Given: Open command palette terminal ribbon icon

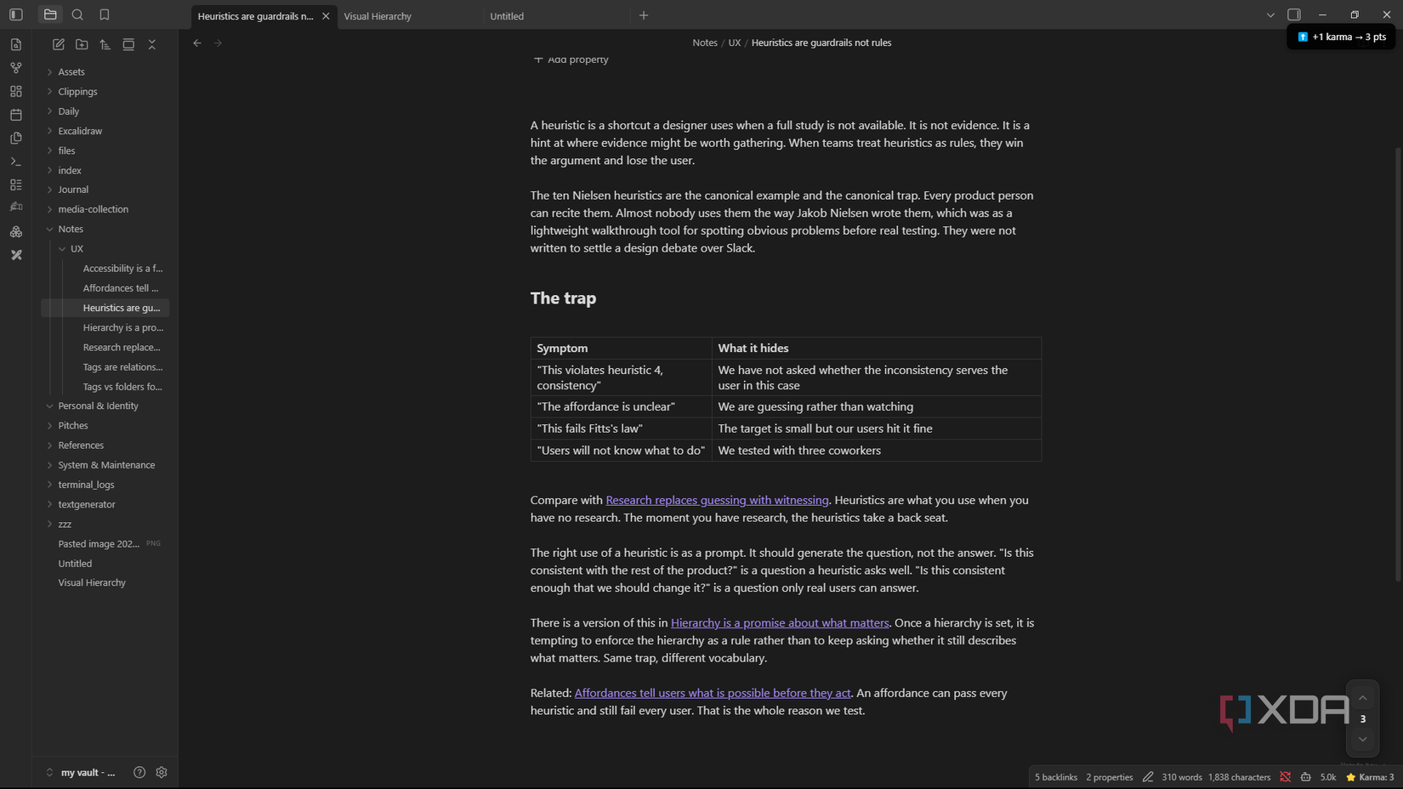Looking at the screenshot, I should click(x=16, y=161).
